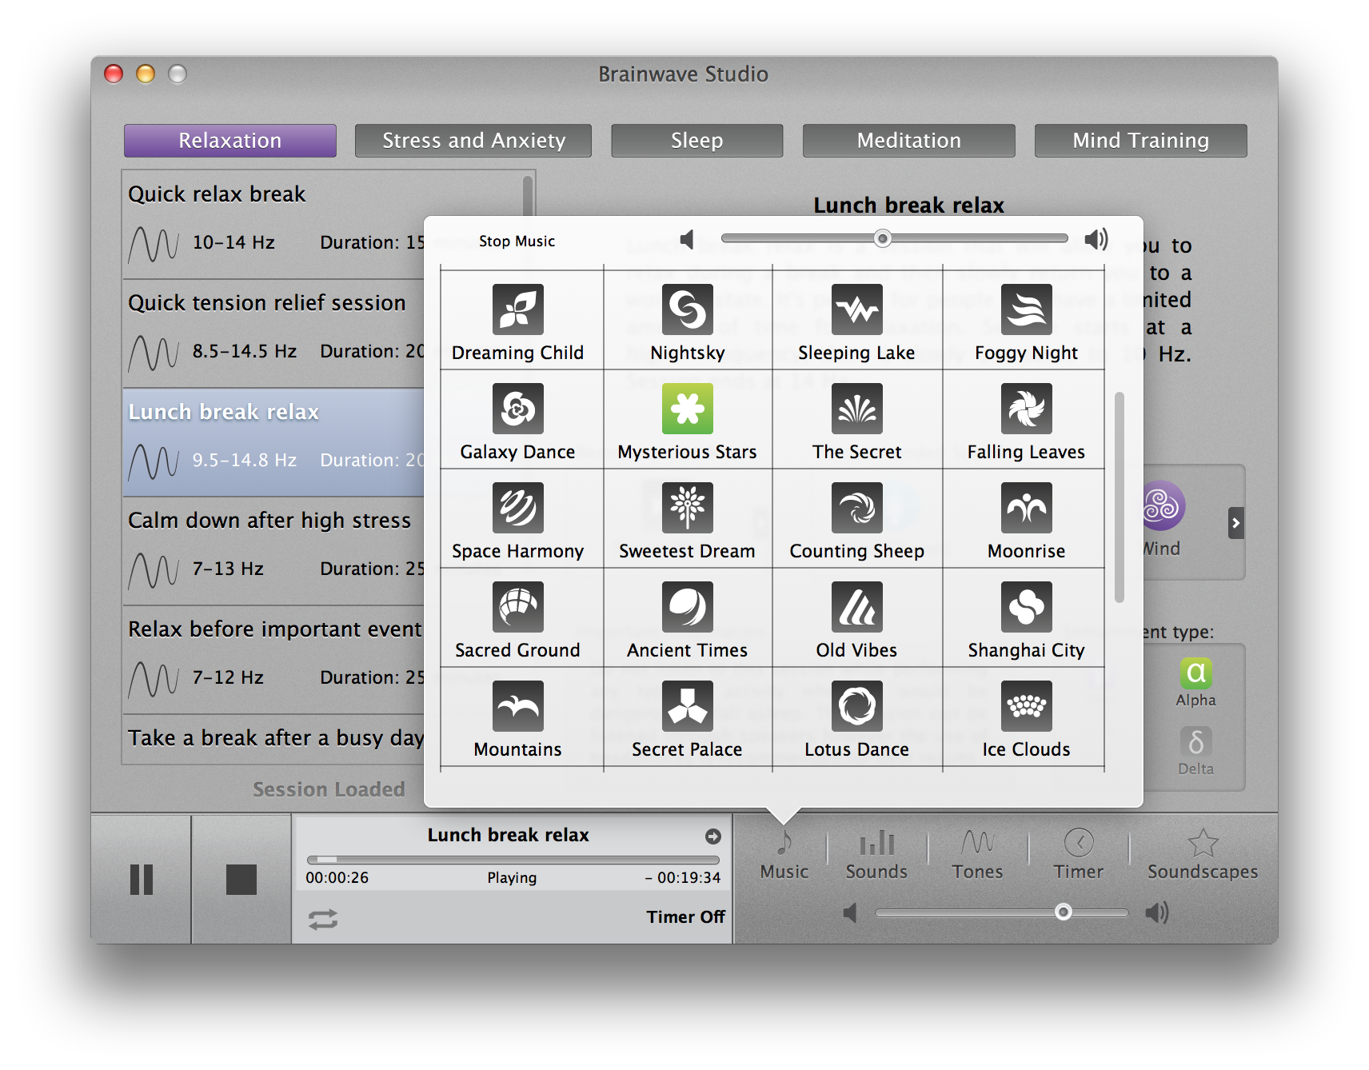The image size is (1369, 1070).
Task: Mute music using popup low-volume speaker
Action: click(686, 239)
